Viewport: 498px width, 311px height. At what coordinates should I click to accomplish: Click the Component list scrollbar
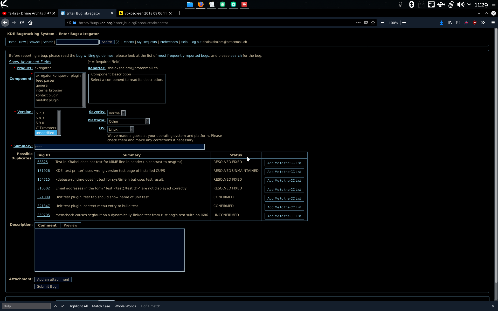point(84,90)
